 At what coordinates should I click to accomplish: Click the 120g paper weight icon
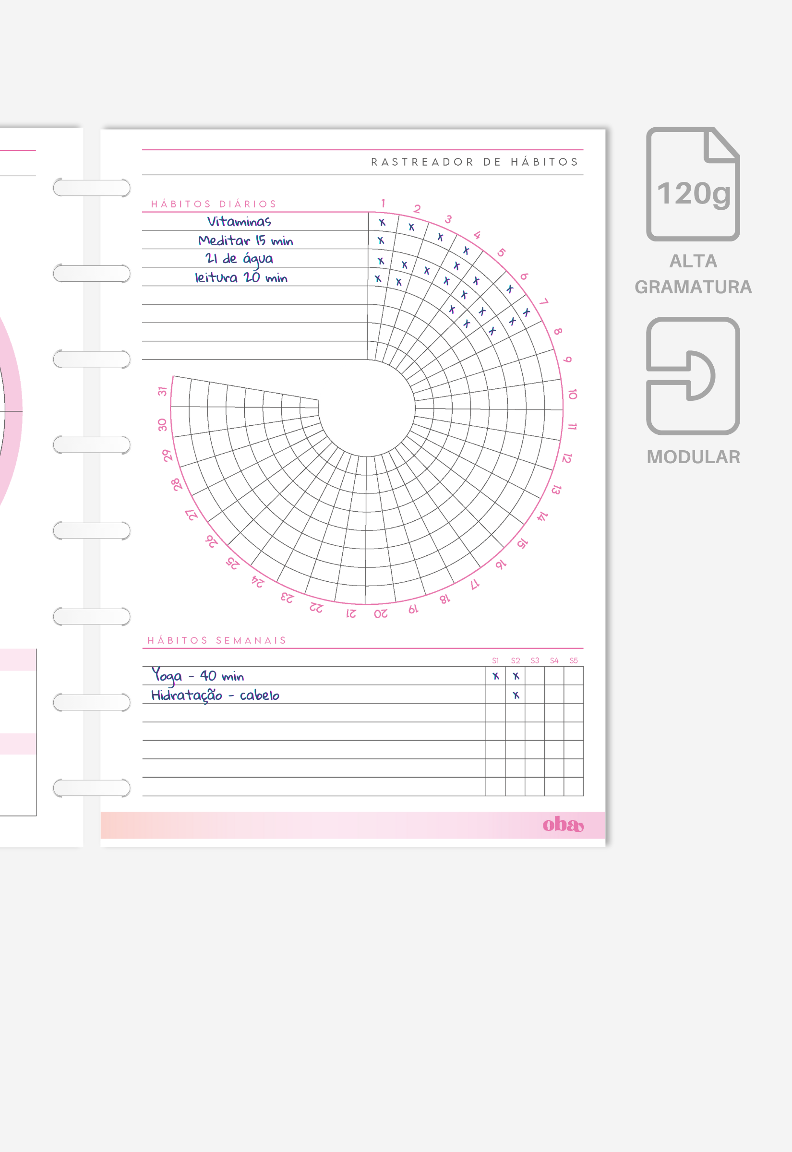[693, 184]
